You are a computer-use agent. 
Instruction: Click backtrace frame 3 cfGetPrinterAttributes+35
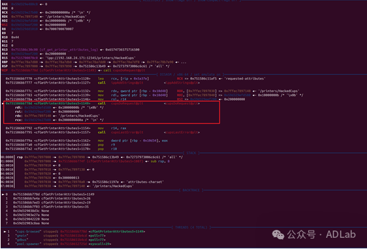click(x=47, y=207)
